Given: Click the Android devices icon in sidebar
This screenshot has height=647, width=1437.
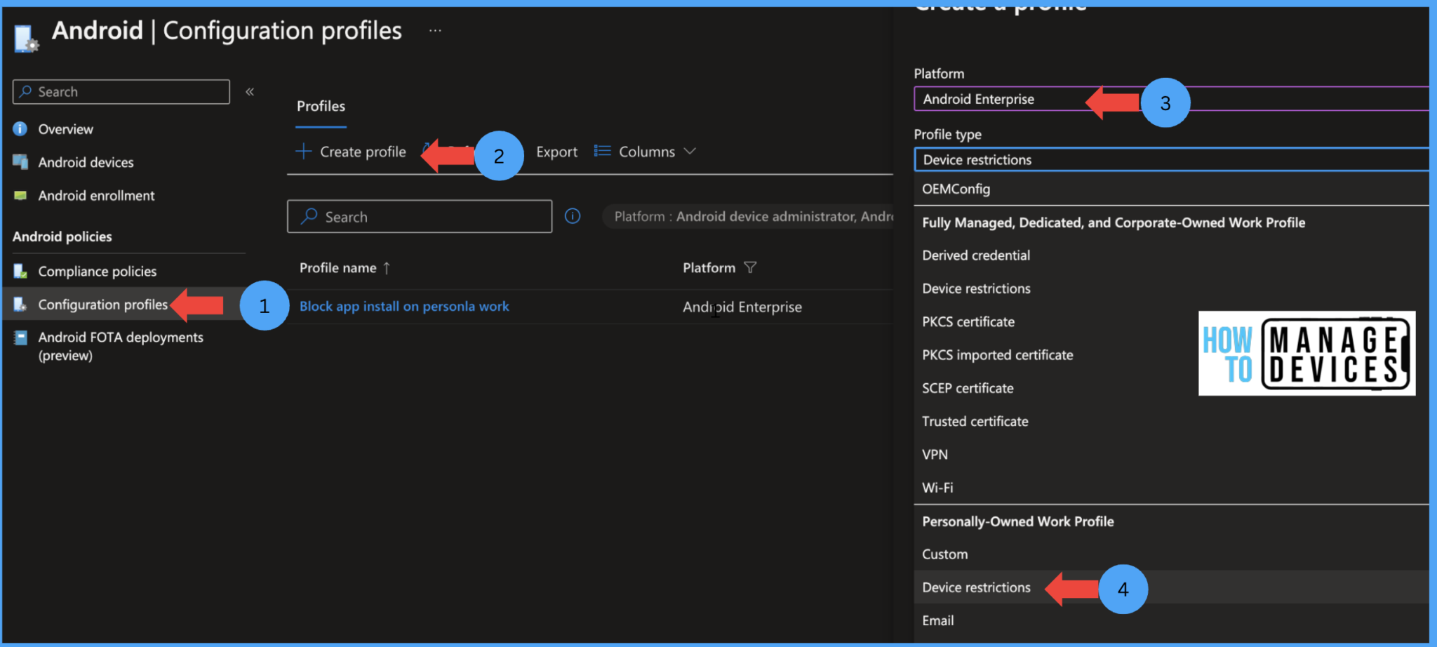Looking at the screenshot, I should click(20, 162).
